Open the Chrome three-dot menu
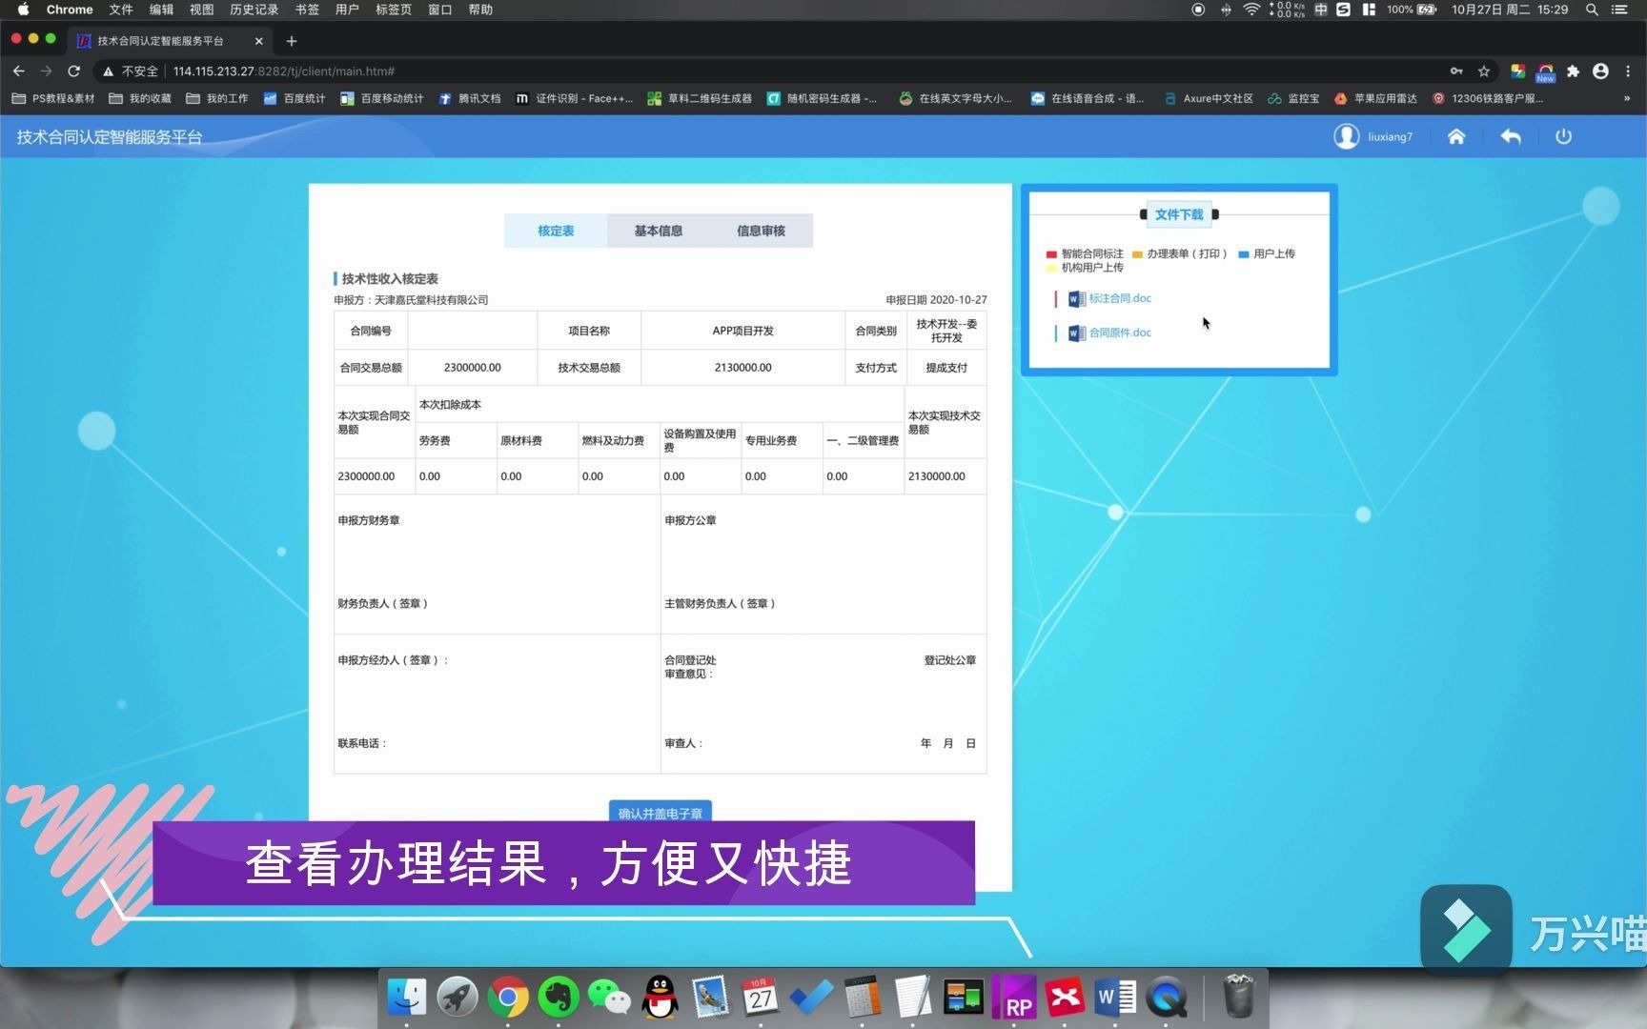Image resolution: width=1647 pixels, height=1029 pixels. (1628, 71)
